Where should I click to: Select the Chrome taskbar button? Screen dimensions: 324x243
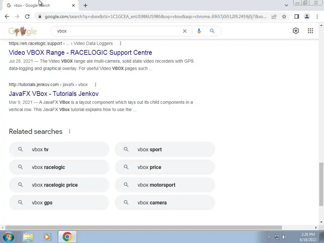pos(67,237)
